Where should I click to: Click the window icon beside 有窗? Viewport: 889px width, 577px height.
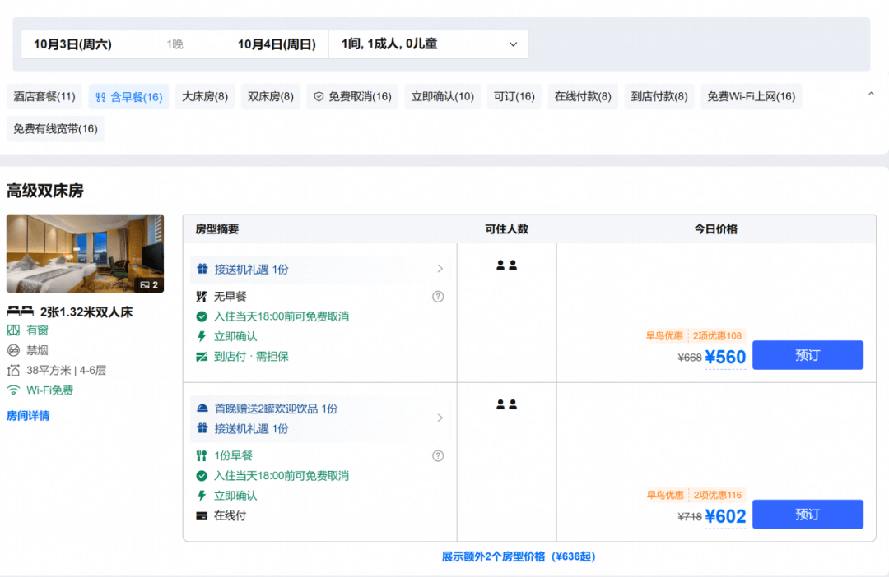pos(13,330)
